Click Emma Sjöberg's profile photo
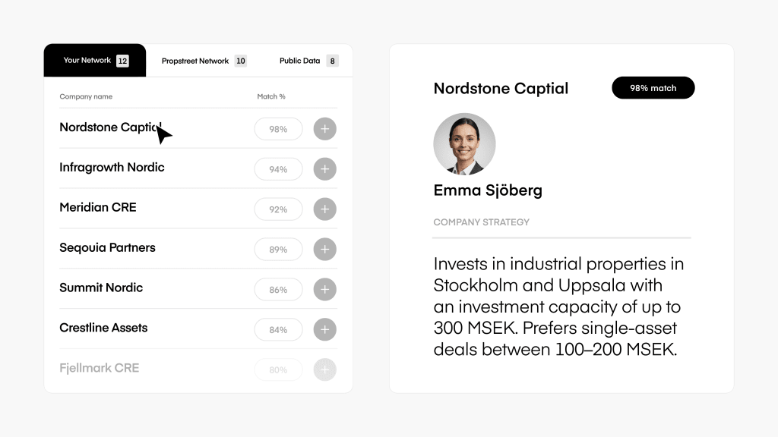Screen dimensions: 778x437 (x=464, y=144)
